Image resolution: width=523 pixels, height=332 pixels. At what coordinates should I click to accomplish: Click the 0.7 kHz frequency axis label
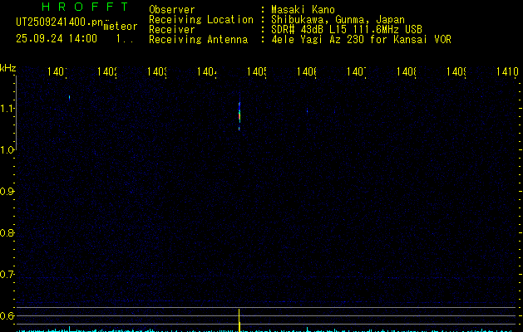coord(7,275)
